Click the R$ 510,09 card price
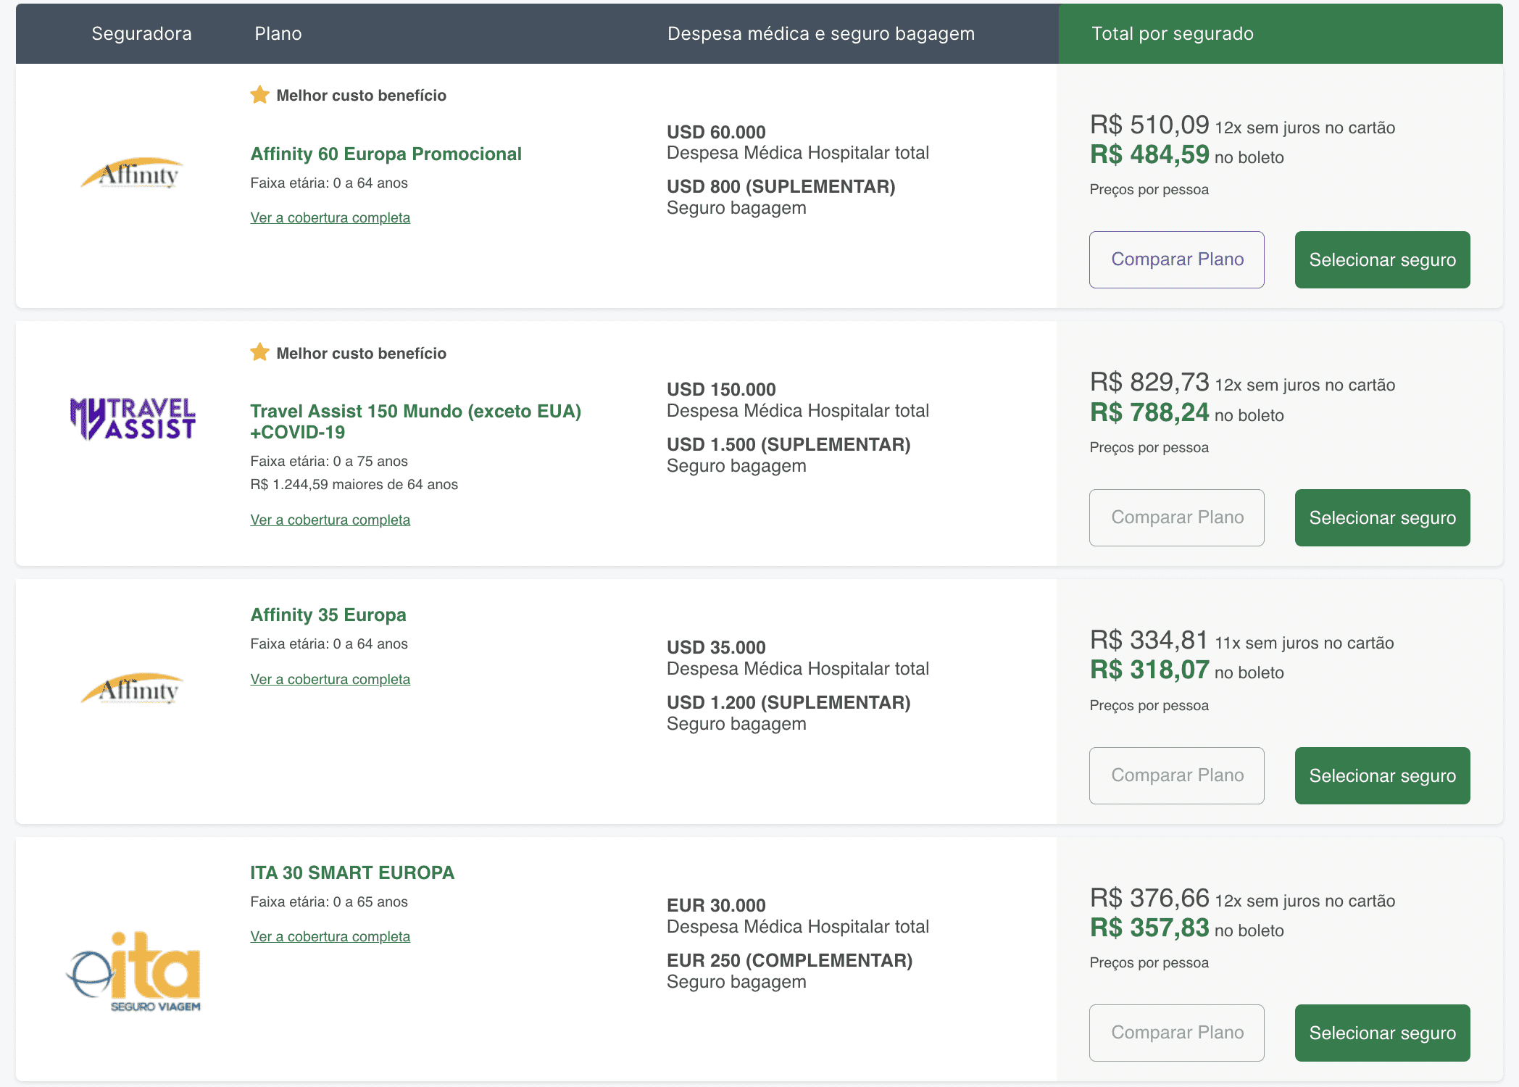The height and width of the screenshot is (1087, 1519). click(x=1149, y=125)
